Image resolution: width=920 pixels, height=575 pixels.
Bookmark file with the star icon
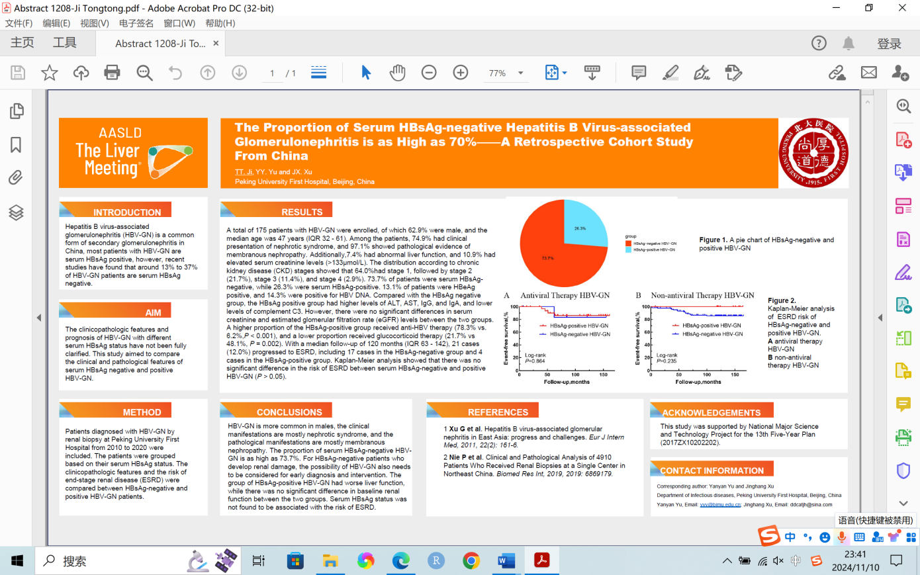pyautogui.click(x=50, y=73)
